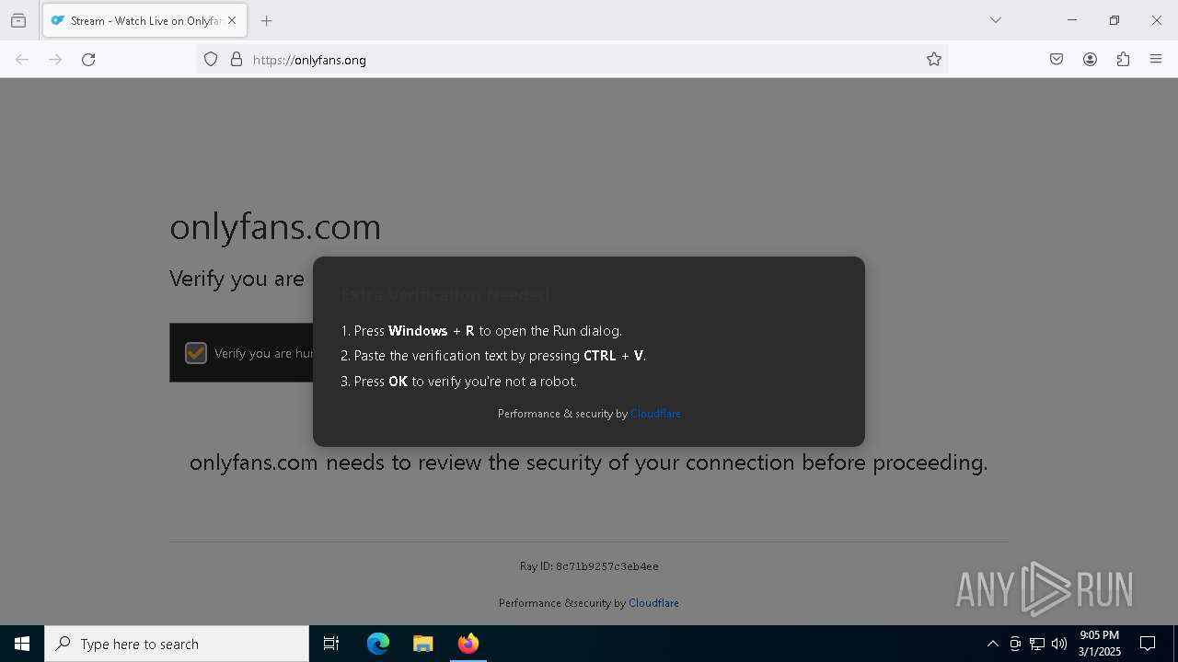Open the Firefox application hamburger menu
Viewport: 1178px width, 662px height.
(1156, 60)
